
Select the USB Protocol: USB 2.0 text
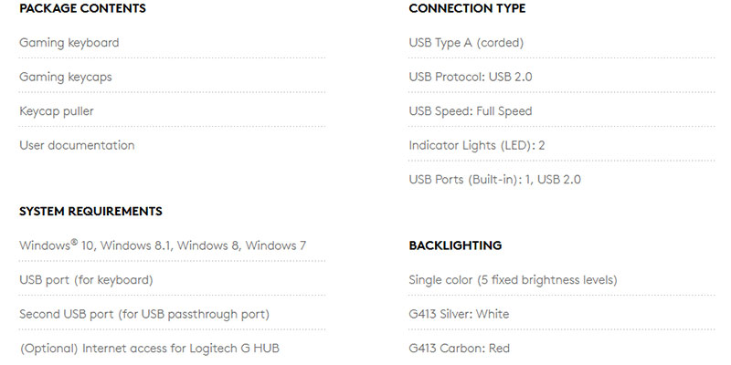tap(471, 77)
